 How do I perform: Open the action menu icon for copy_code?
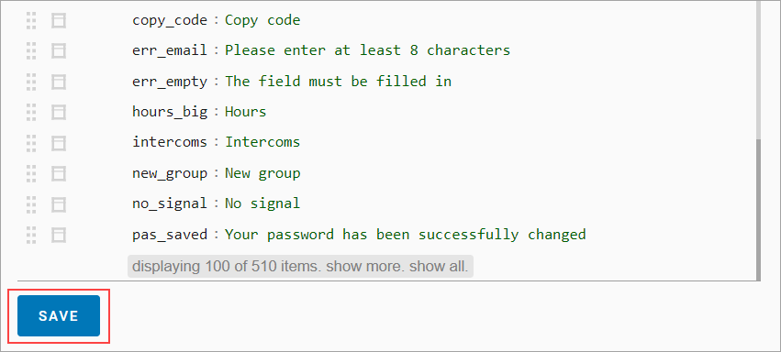click(59, 20)
